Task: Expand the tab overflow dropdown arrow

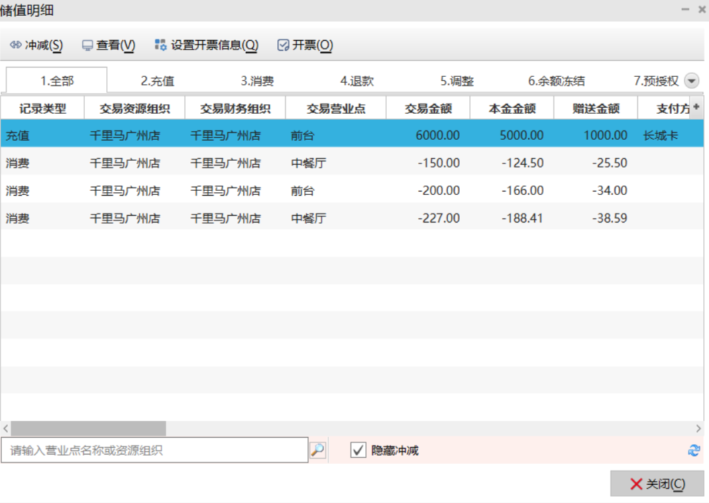Action: coord(692,81)
